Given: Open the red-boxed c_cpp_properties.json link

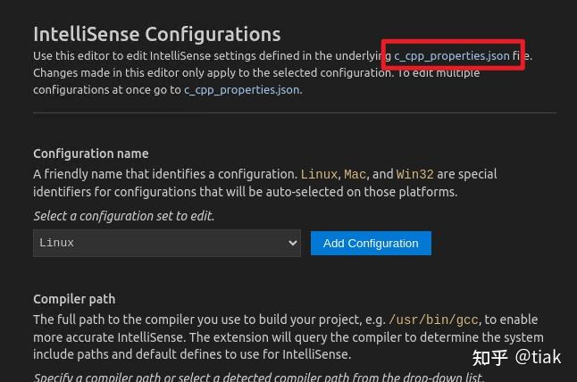Looking at the screenshot, I should (452, 55).
